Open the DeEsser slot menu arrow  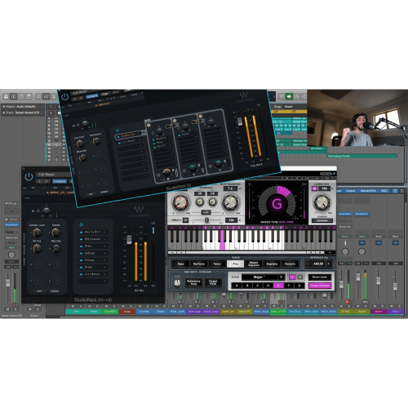point(104,253)
